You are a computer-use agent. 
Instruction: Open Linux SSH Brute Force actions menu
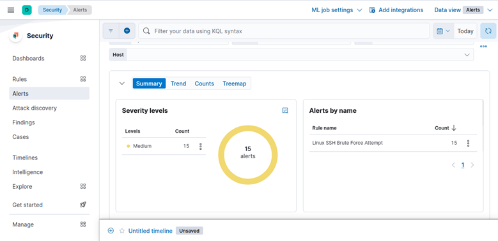coord(468,143)
